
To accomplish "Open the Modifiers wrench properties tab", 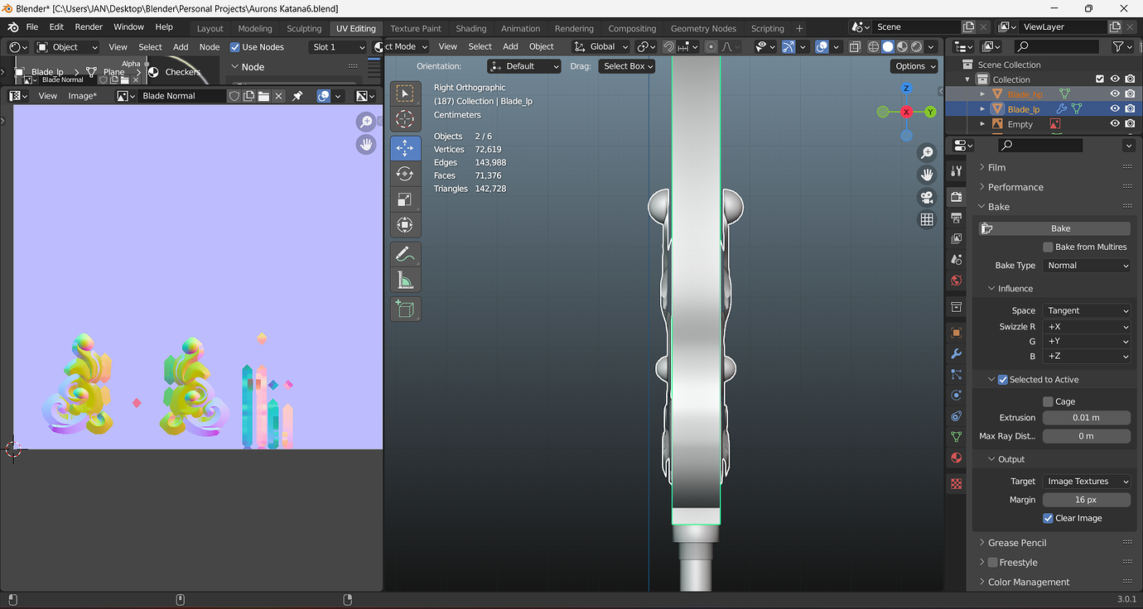I will [x=957, y=353].
